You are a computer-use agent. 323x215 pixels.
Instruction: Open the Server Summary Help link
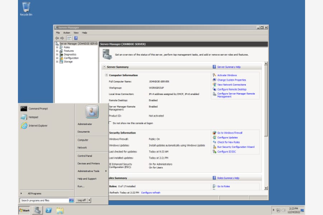coord(229,67)
